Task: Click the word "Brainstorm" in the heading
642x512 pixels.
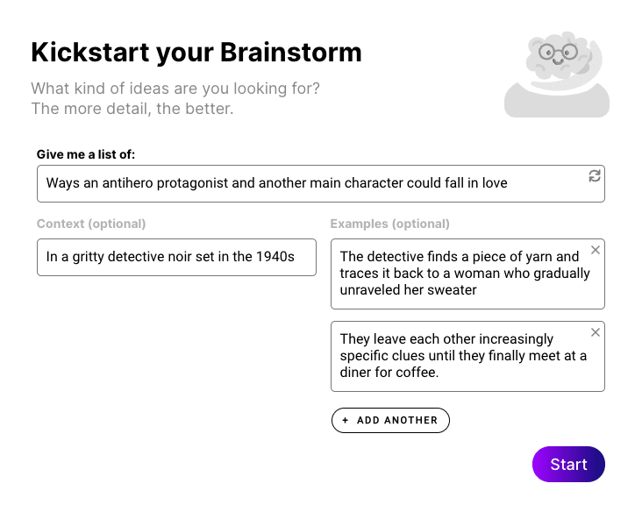Action: pos(290,53)
